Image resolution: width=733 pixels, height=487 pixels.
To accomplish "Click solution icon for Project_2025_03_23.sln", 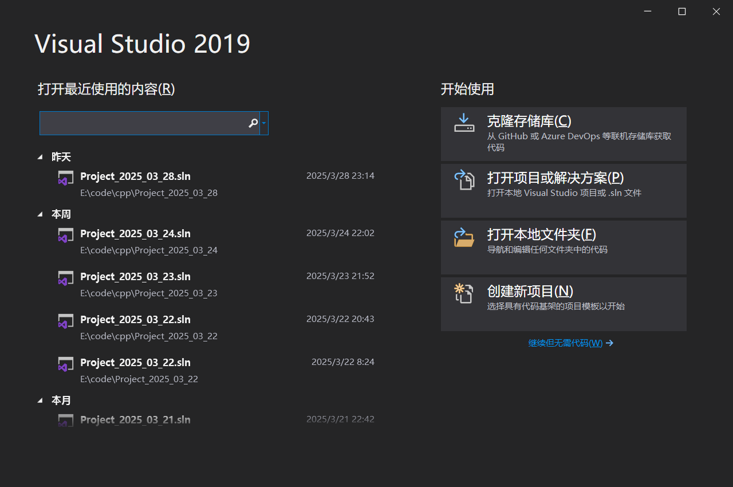I will click(x=65, y=278).
